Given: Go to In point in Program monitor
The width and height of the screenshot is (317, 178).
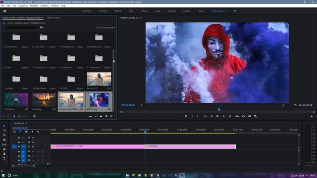Looking at the screenshot, I should pyautogui.click(x=205, y=116).
